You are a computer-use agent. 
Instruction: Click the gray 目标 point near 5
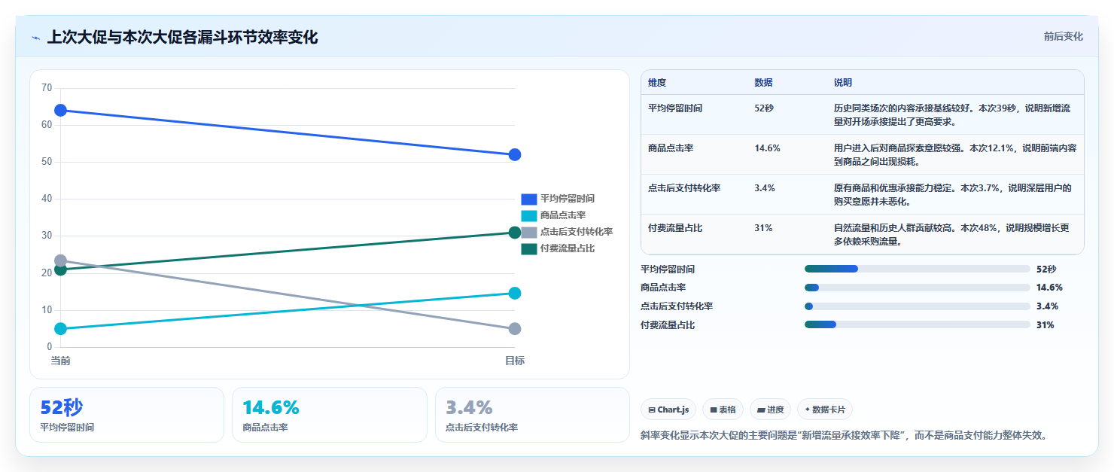coord(515,329)
